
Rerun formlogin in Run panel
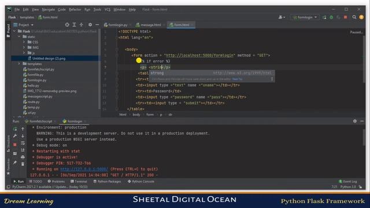pyautogui.click(x=15, y=129)
